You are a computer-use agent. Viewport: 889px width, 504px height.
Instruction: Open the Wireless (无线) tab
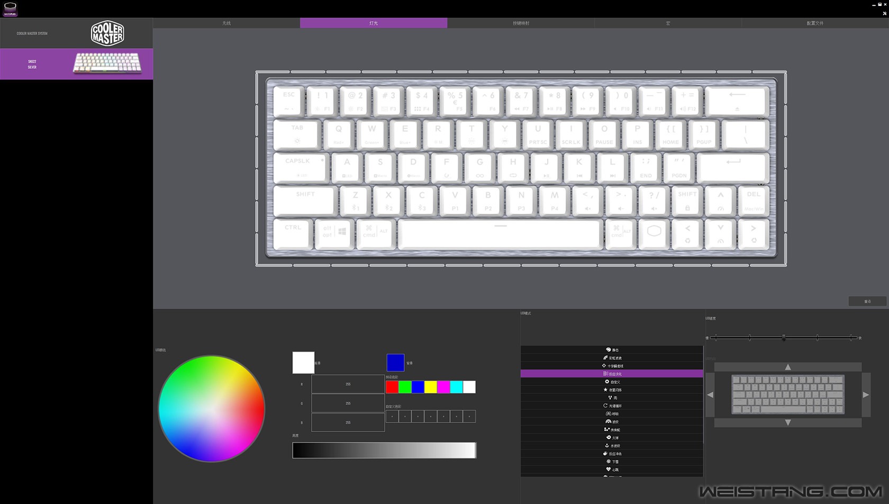tap(226, 23)
